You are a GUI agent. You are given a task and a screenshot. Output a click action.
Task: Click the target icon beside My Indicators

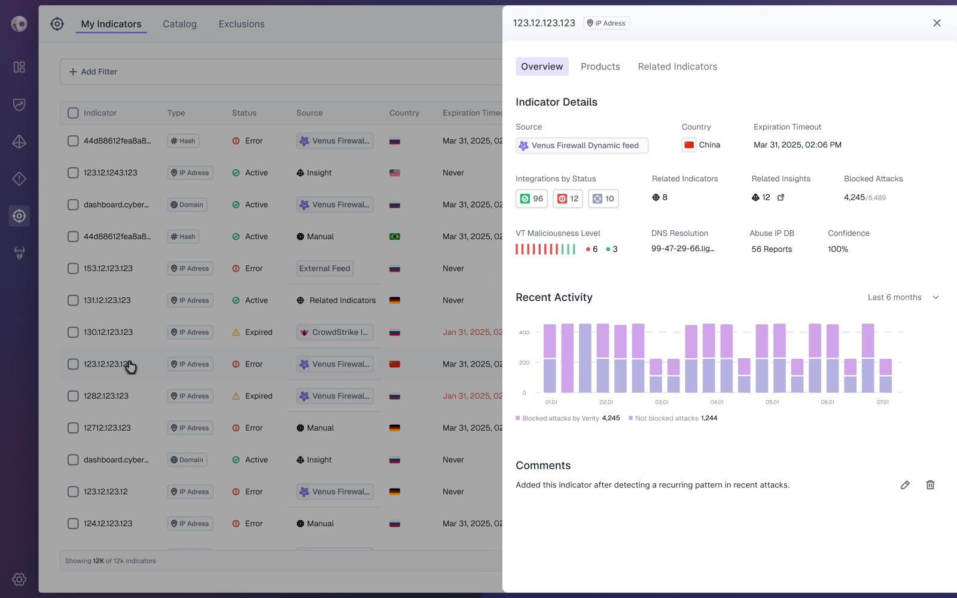click(x=57, y=24)
